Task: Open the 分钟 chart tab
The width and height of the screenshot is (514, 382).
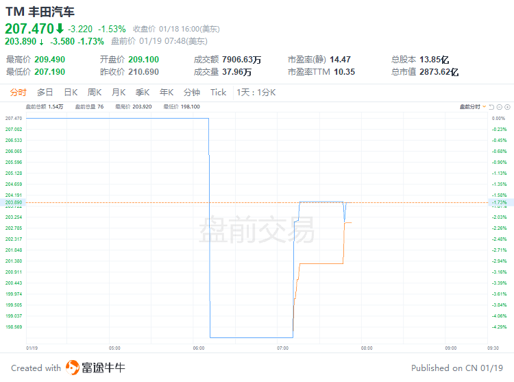Action: pyautogui.click(x=192, y=93)
